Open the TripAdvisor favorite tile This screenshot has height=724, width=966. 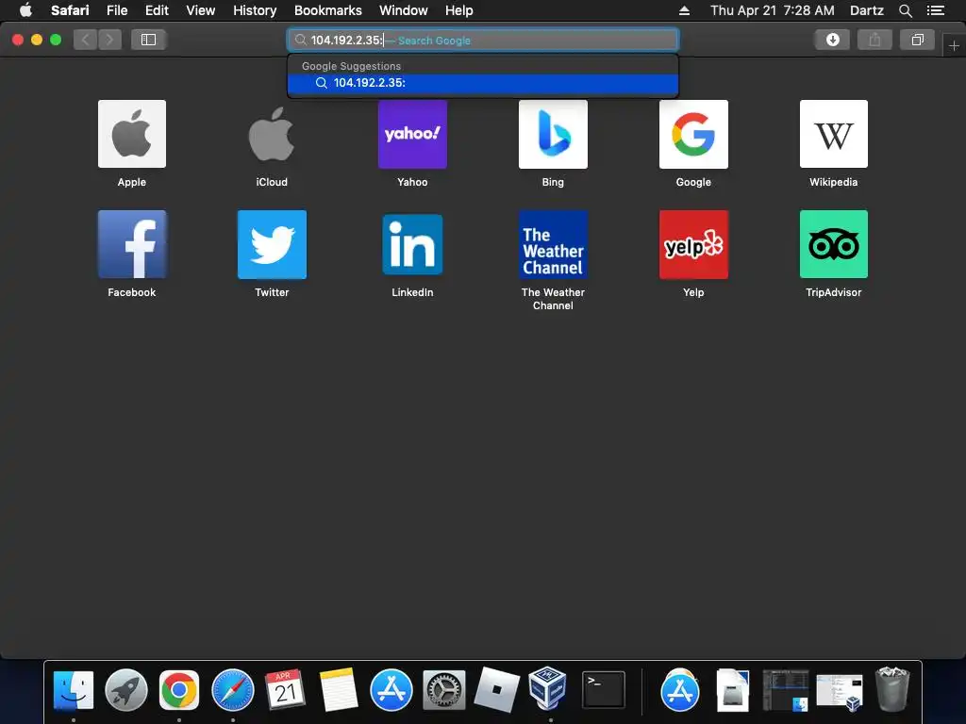pos(834,244)
